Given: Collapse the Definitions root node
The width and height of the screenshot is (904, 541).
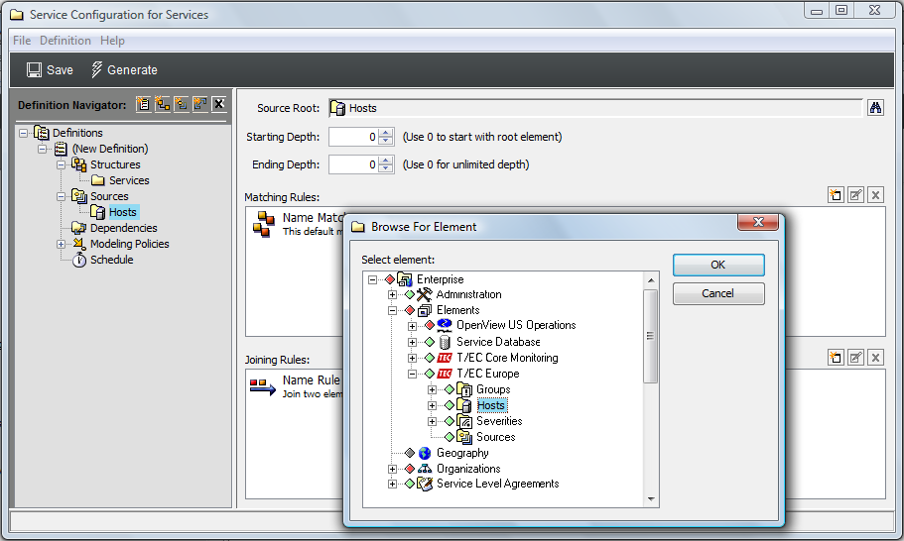Looking at the screenshot, I should [23, 133].
